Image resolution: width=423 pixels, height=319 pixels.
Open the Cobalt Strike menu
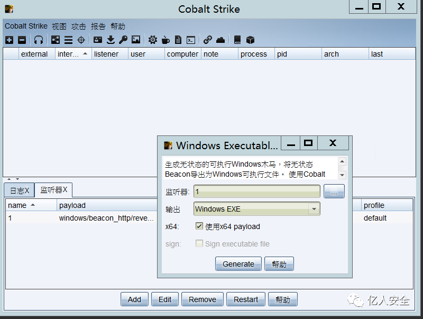26,26
